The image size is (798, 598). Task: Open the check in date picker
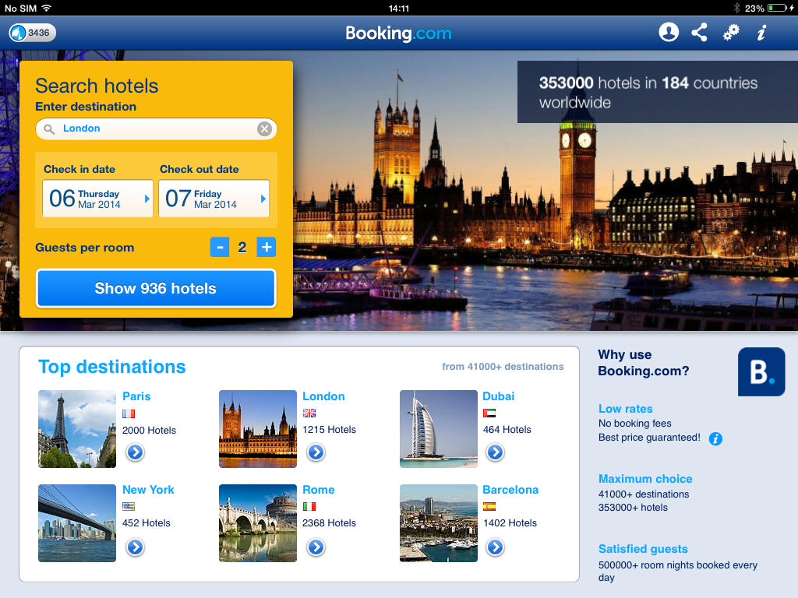pyautogui.click(x=97, y=199)
